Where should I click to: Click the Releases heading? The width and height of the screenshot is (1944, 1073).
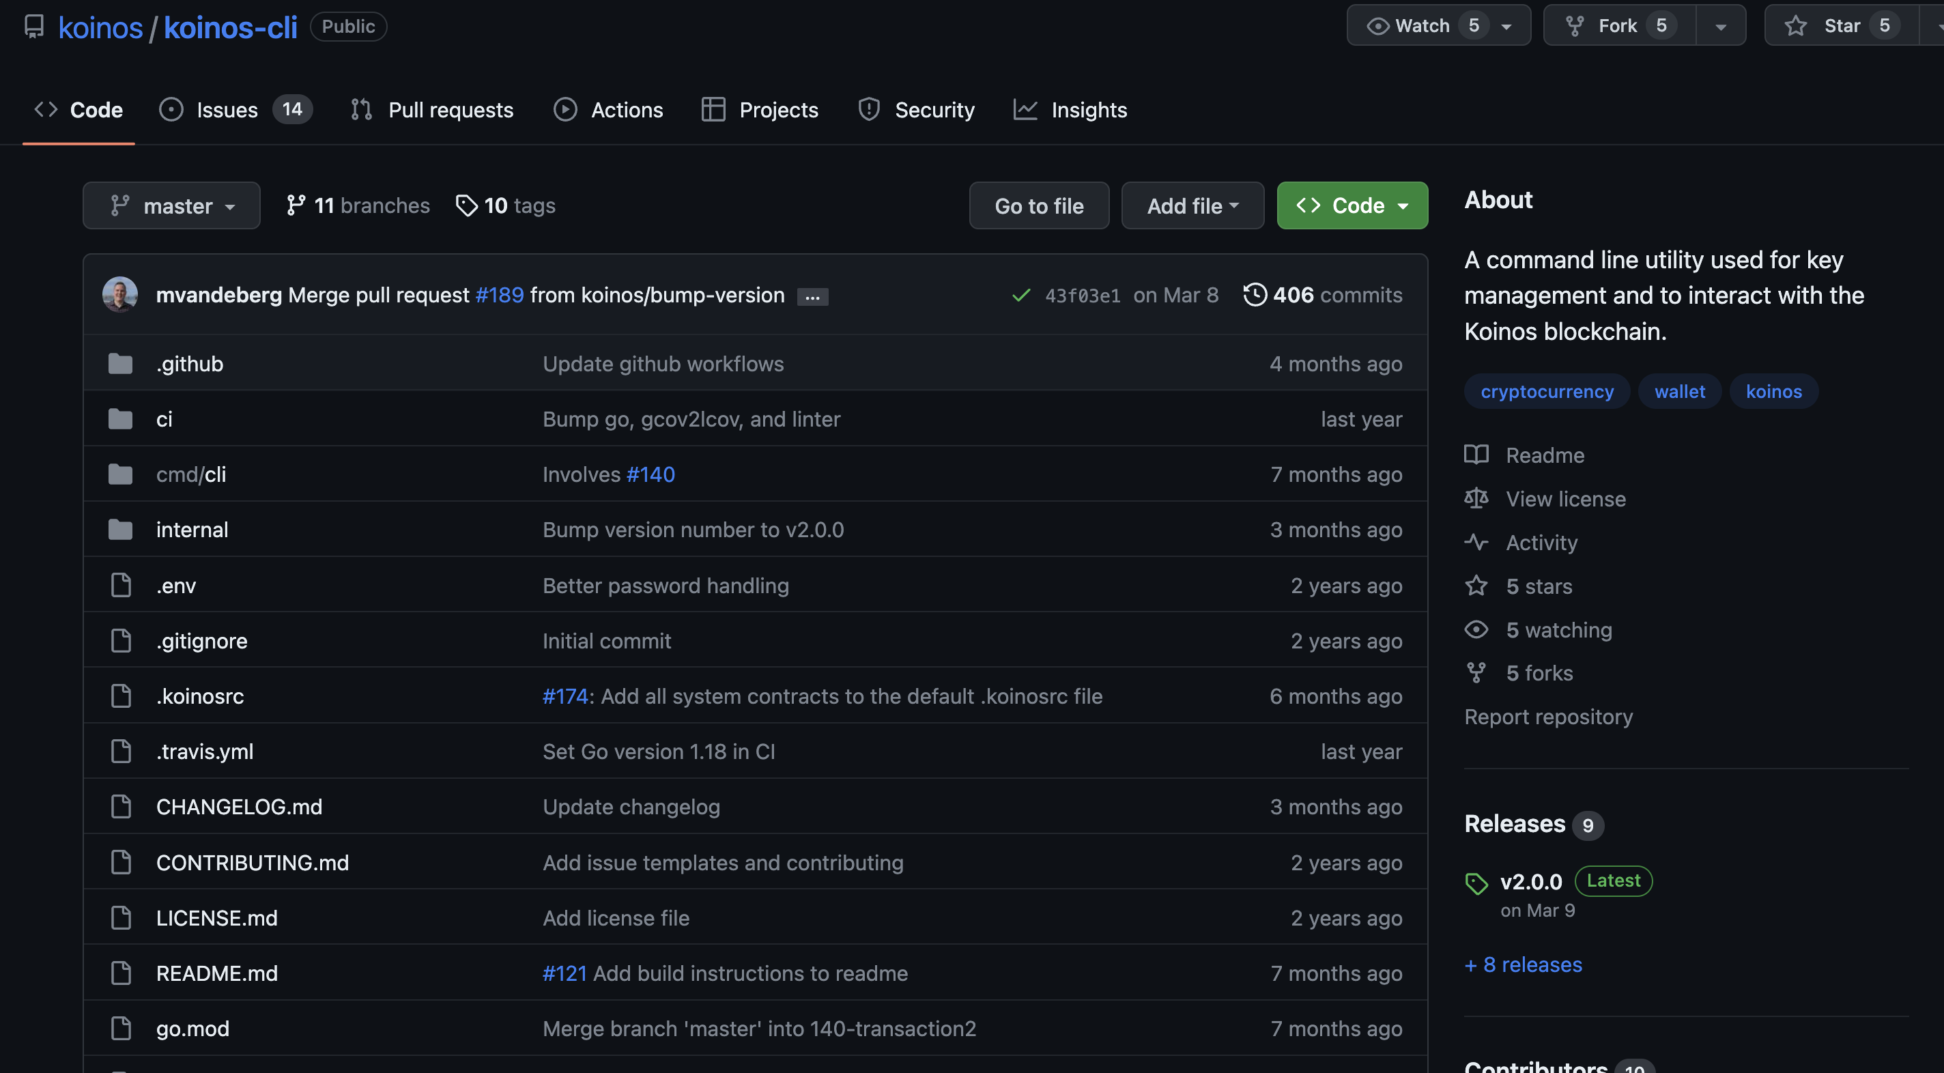(x=1515, y=823)
